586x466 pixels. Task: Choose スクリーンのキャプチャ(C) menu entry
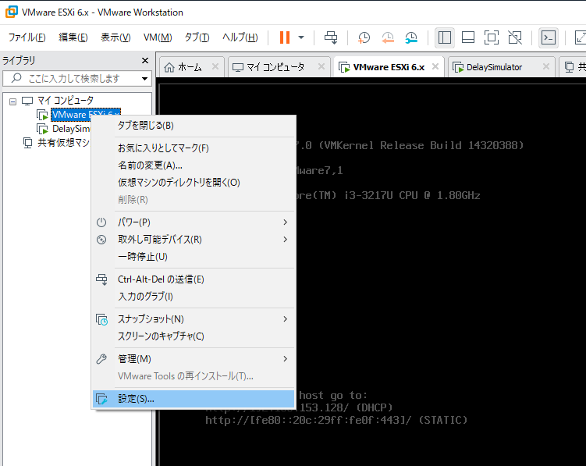pos(194,336)
